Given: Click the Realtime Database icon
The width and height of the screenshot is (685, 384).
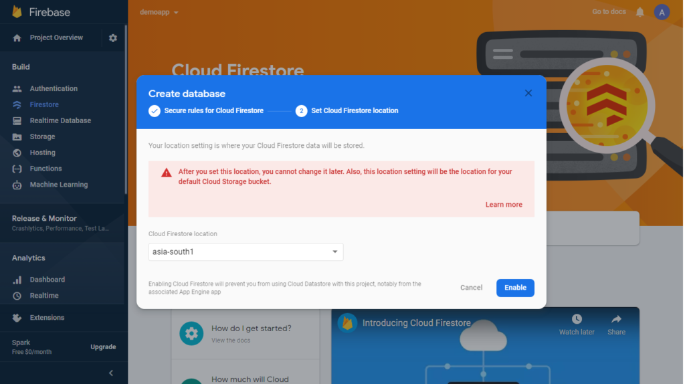Looking at the screenshot, I should tap(17, 120).
